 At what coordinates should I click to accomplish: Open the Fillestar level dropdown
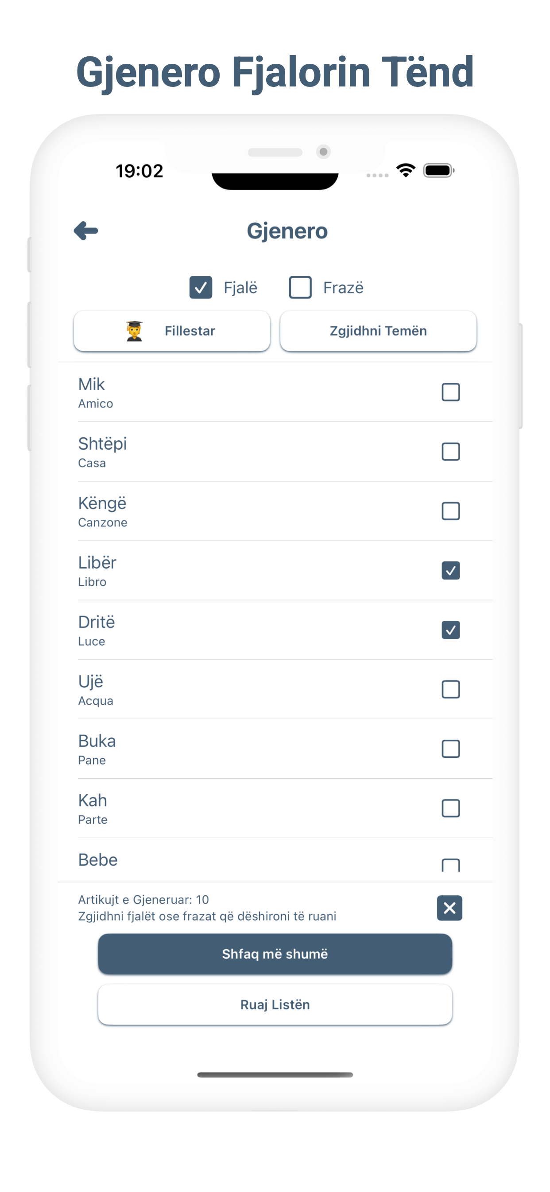(172, 331)
